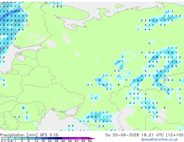Select the 5–10 mm legend swatch
Viewport: 184px width, 142px height.
32,138
